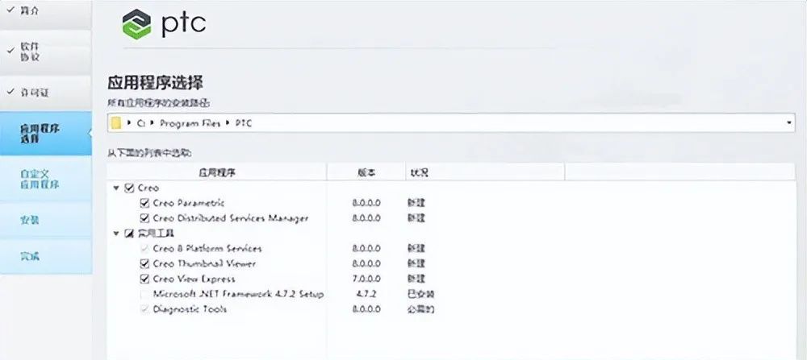Click the PTC logo
This screenshot has height=360, width=807.
click(x=164, y=23)
